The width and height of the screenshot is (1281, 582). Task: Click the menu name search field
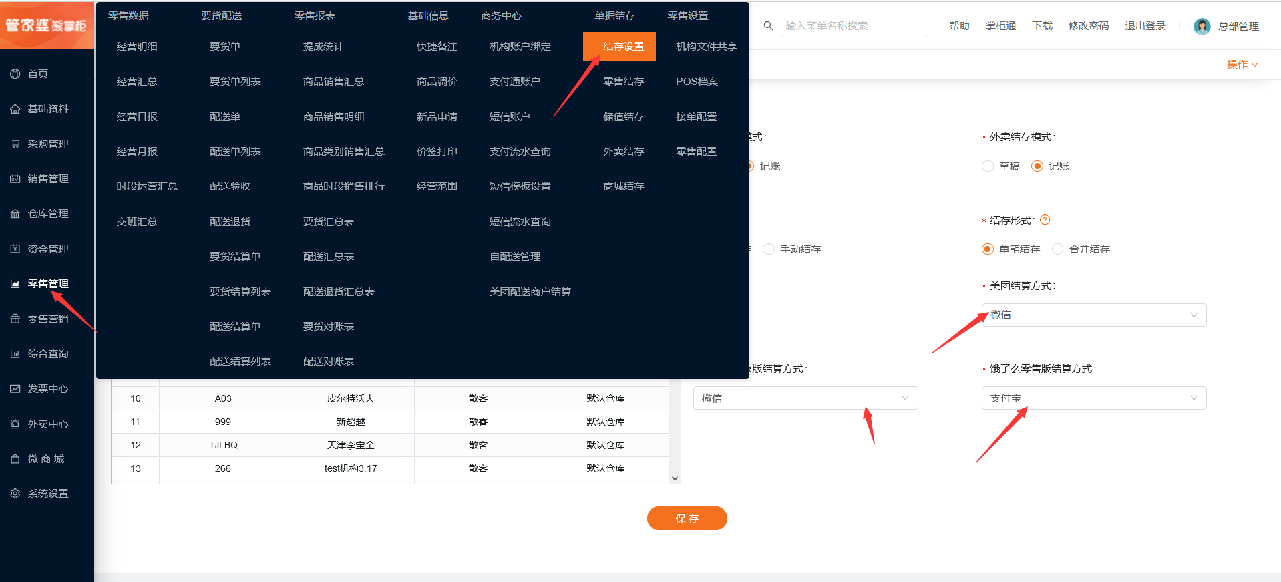(x=854, y=26)
